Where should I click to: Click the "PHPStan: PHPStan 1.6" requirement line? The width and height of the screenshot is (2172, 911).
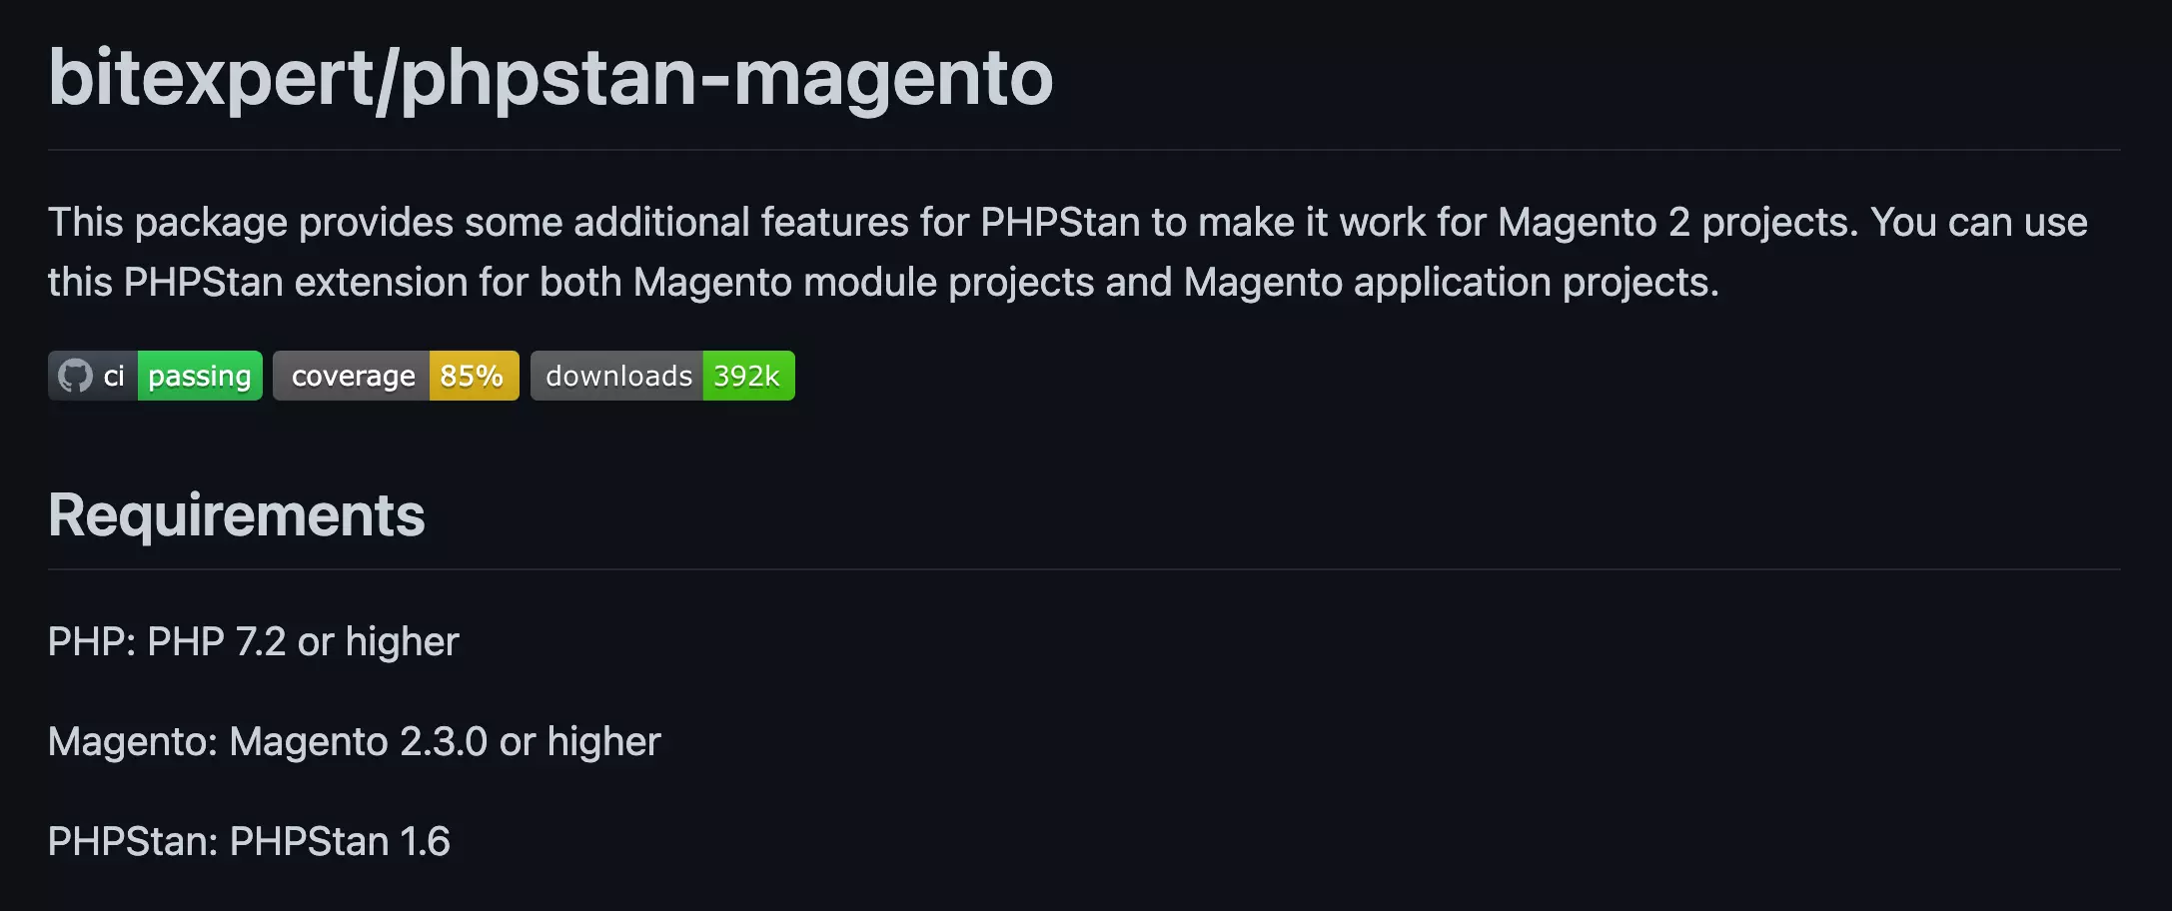coord(249,841)
